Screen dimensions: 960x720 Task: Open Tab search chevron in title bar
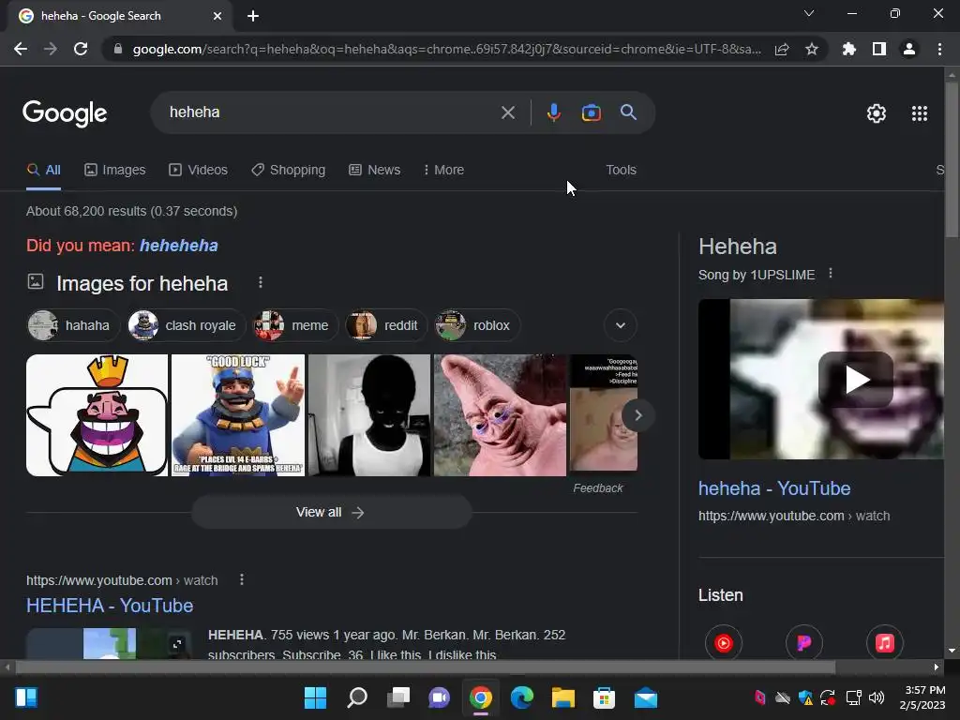point(809,13)
